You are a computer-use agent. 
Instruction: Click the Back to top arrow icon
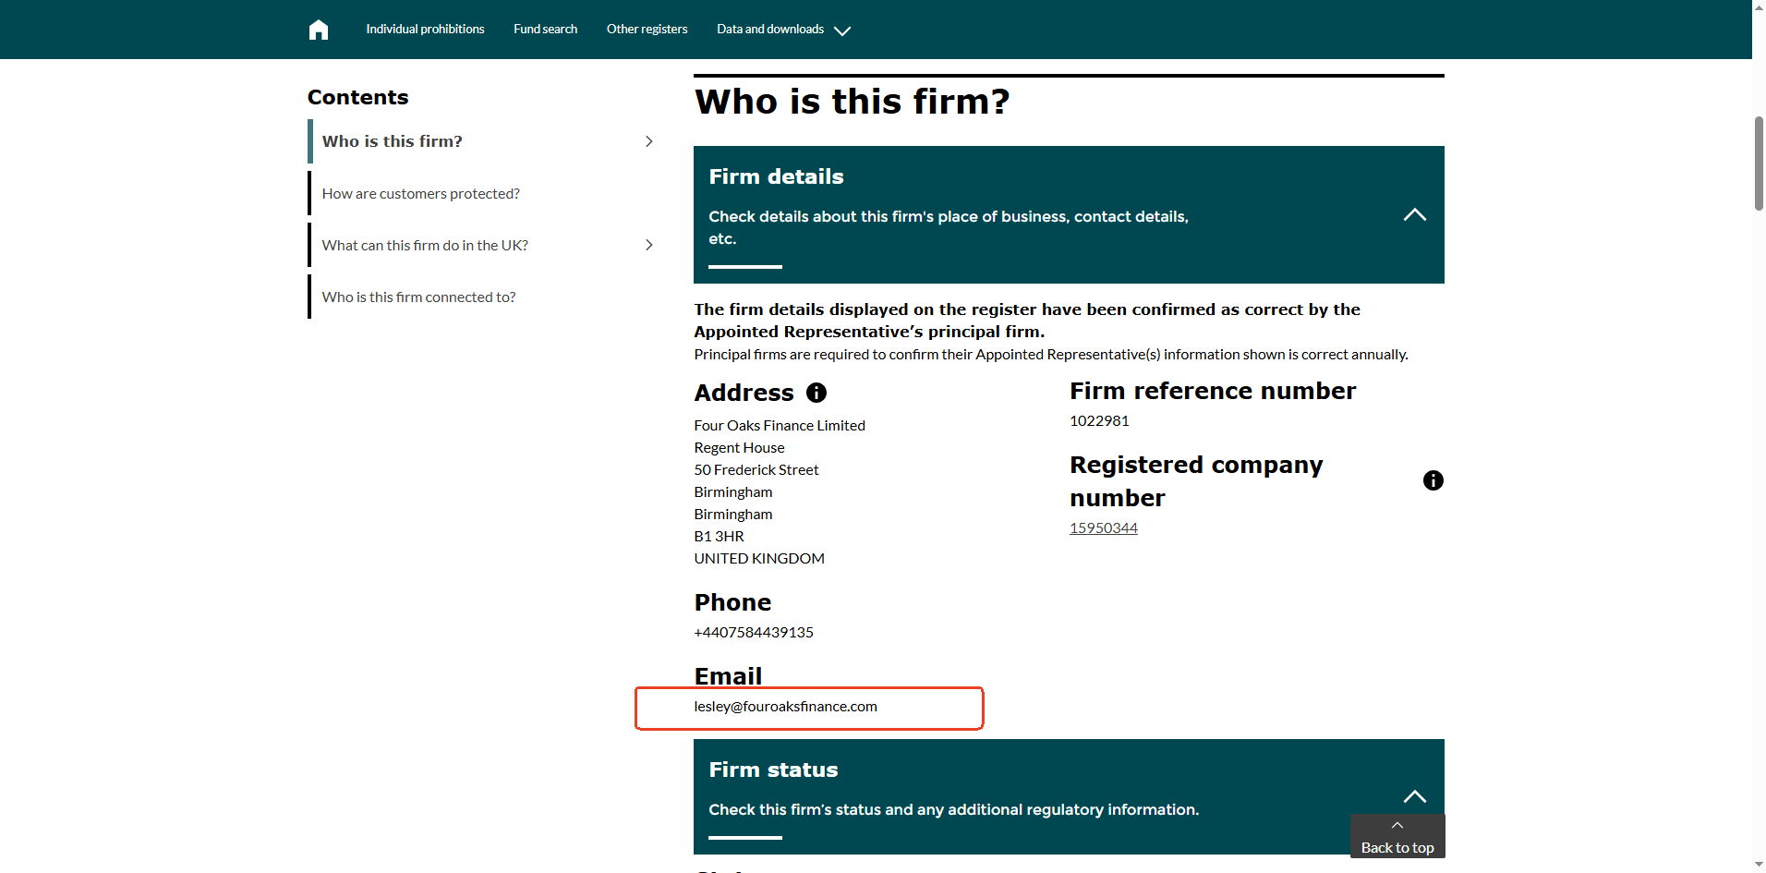pyautogui.click(x=1397, y=825)
